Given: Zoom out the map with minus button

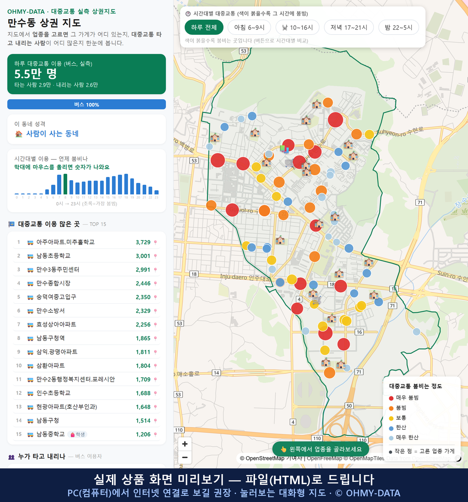Looking at the screenshot, I should point(185,457).
